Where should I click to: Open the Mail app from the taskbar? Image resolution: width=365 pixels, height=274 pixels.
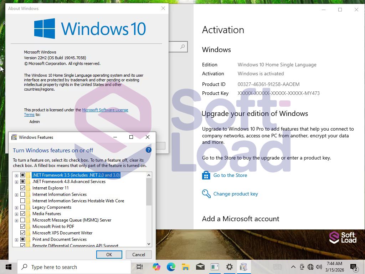click(x=200, y=267)
